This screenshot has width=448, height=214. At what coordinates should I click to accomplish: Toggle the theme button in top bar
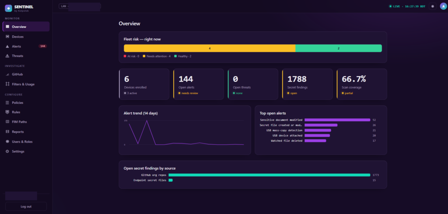point(433,6)
